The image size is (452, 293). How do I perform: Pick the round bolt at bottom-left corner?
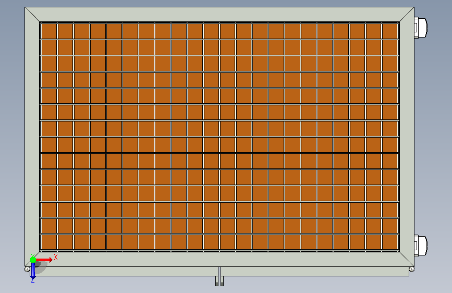27,269
